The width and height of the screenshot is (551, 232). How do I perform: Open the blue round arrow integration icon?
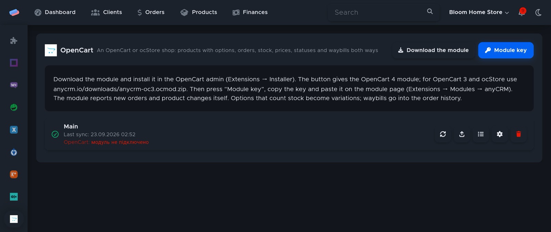click(14, 152)
